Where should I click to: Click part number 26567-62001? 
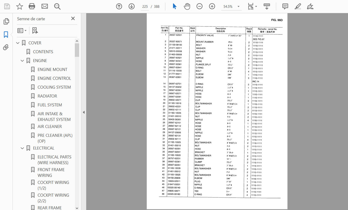[176, 35]
